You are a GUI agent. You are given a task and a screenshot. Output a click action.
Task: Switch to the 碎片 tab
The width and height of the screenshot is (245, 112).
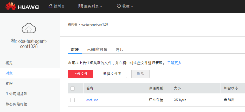tap(119, 50)
